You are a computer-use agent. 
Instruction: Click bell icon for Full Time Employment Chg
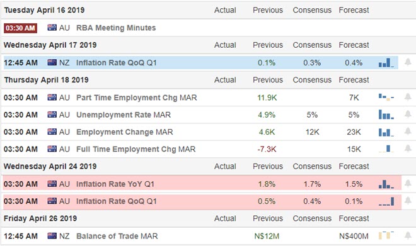pos(408,148)
